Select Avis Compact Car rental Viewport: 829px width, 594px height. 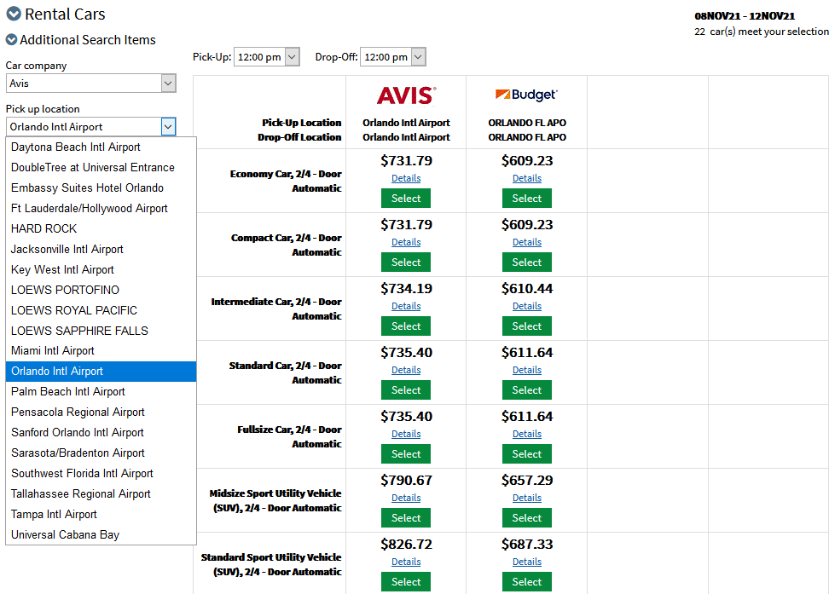(406, 262)
